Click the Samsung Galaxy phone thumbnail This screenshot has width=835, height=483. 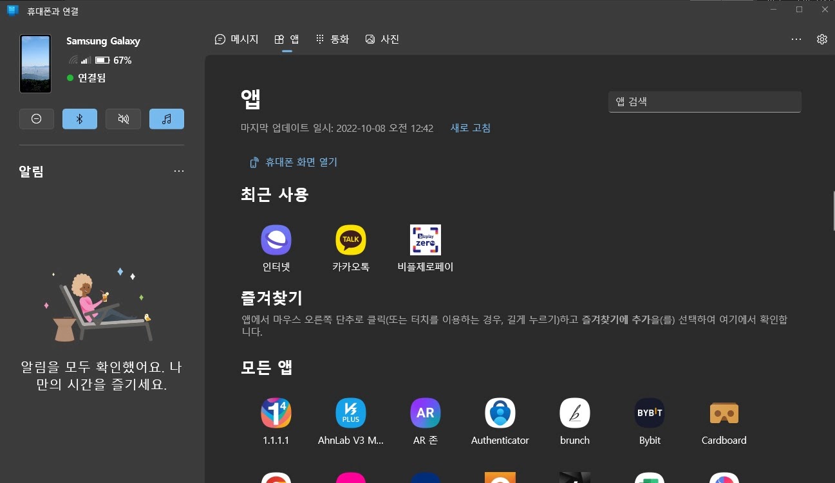(35, 64)
